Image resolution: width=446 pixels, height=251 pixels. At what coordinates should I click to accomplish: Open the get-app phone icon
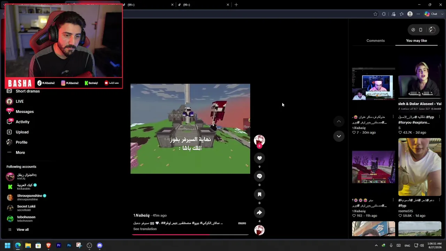tap(421, 30)
